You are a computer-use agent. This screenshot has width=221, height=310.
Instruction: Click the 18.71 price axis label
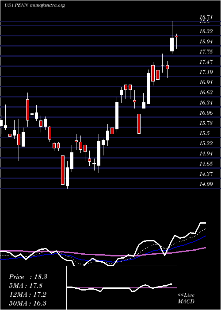206,17
